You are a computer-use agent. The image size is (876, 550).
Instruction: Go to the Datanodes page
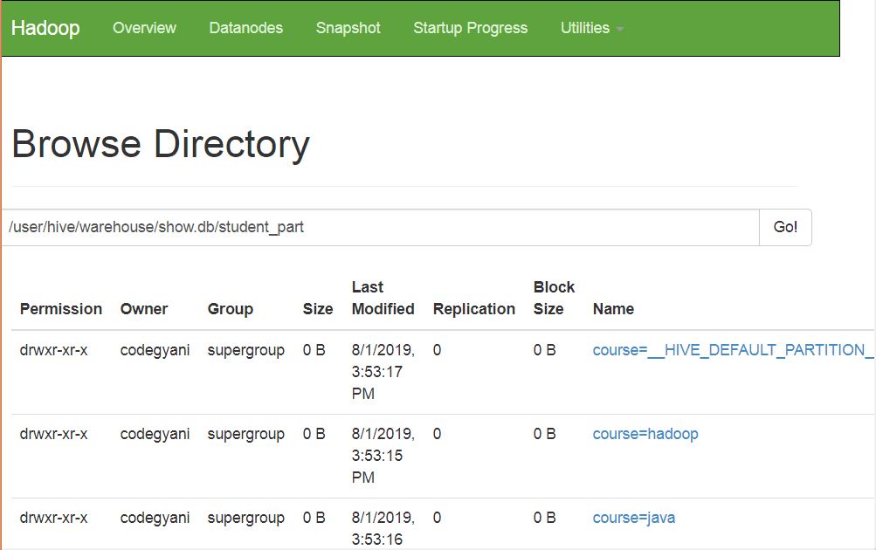pyautogui.click(x=245, y=28)
